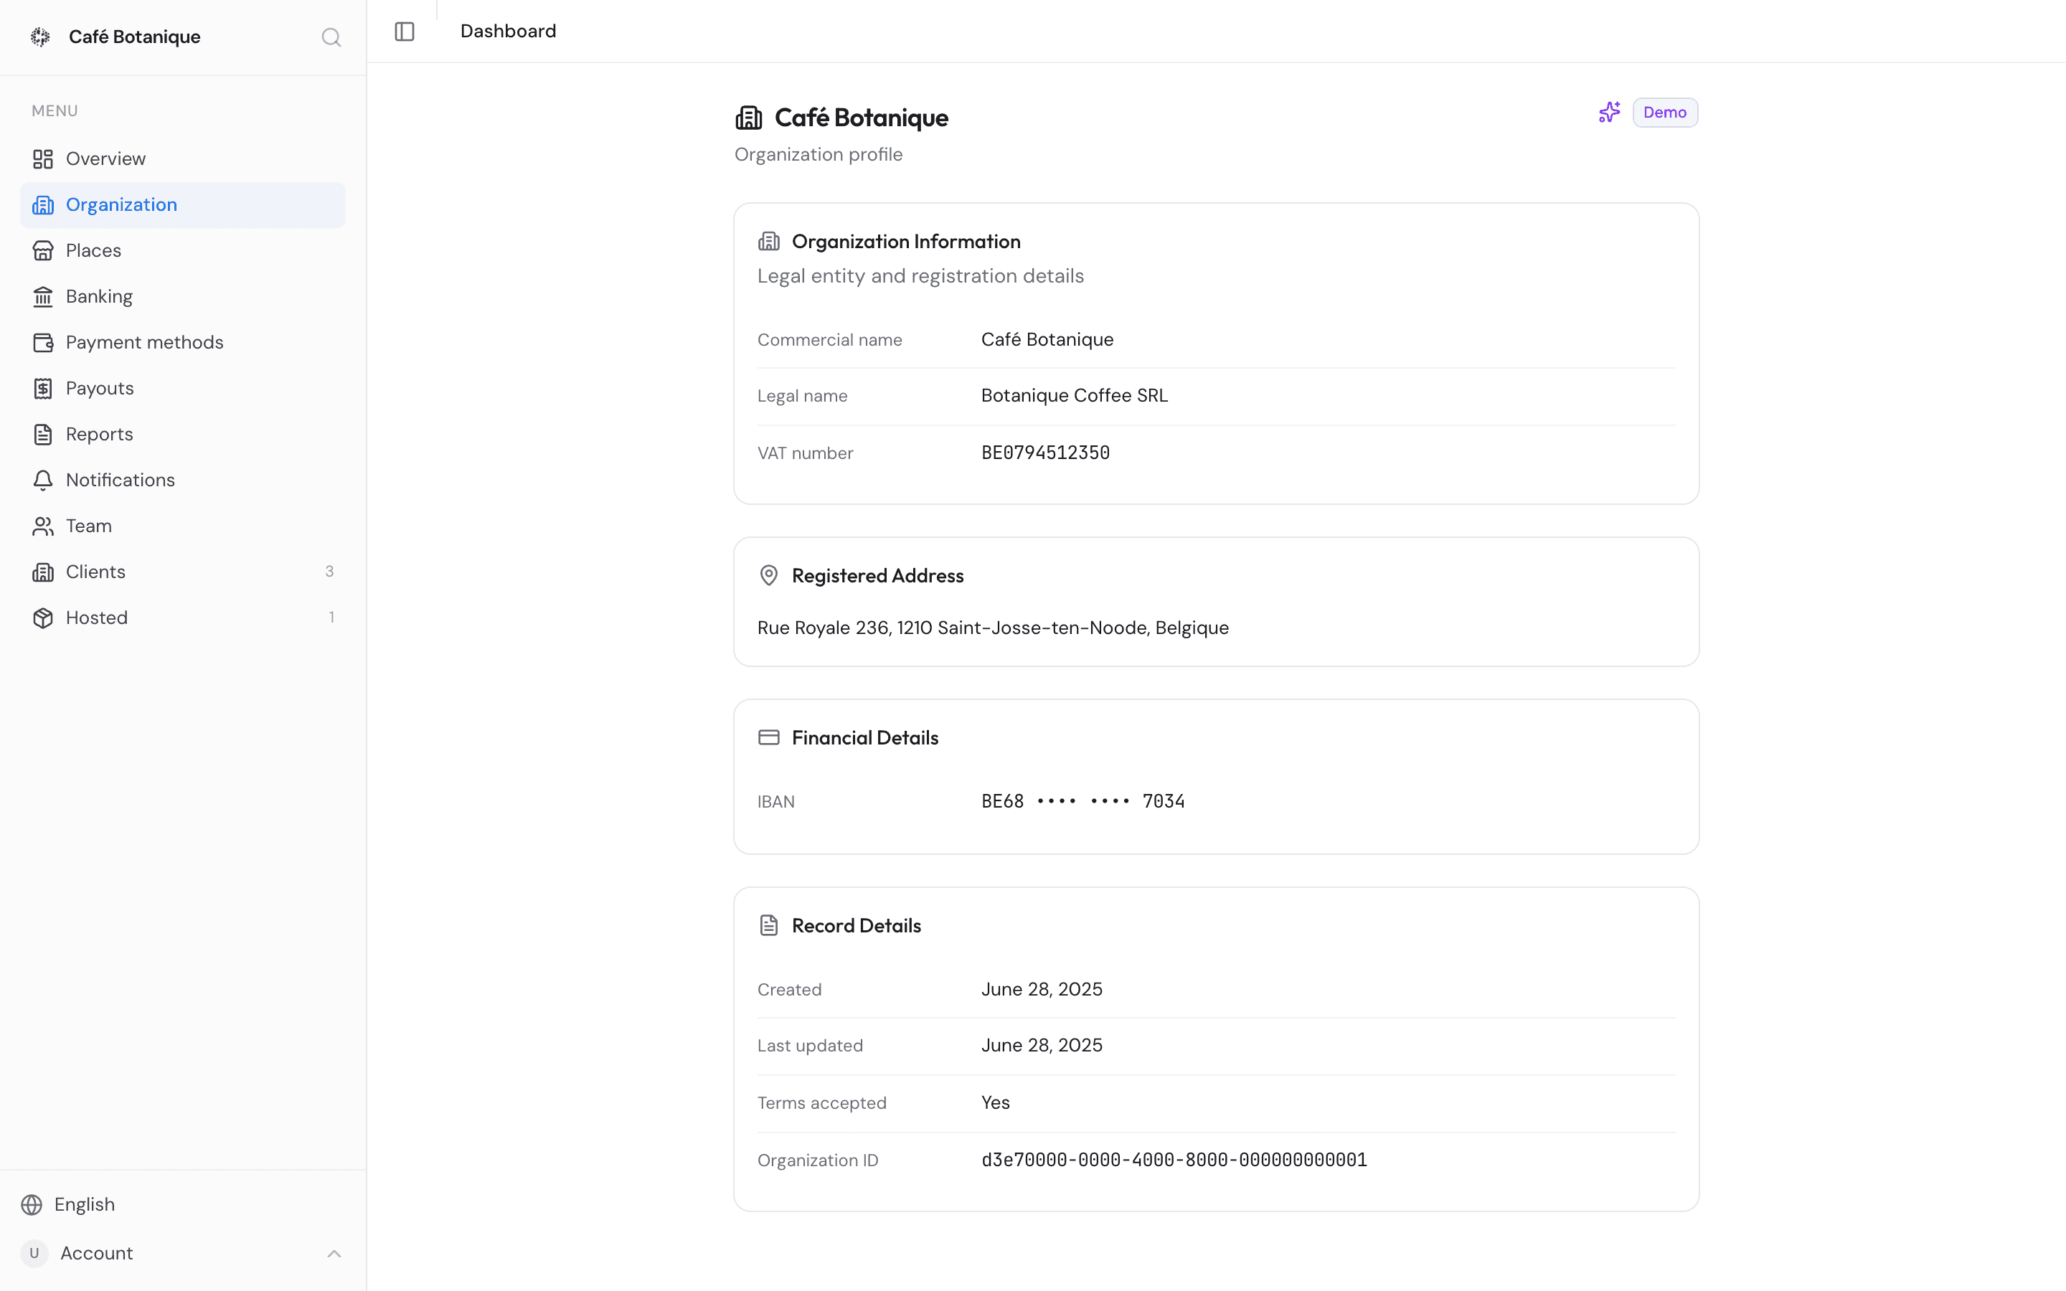Click the Places storefront icon
This screenshot has height=1291, width=2066.
click(x=43, y=251)
